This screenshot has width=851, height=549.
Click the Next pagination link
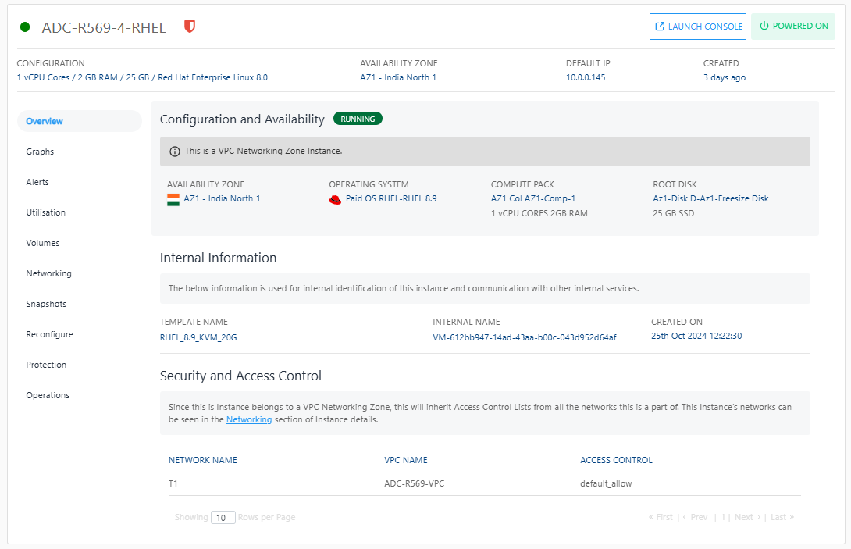(744, 516)
